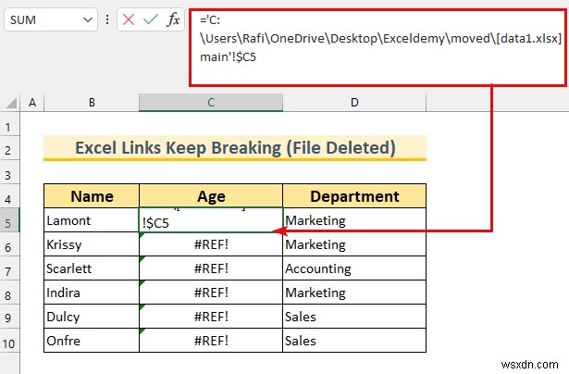Screen dimensions: 569x374
Task: Cancel the formula entry with X
Action: (x=130, y=19)
